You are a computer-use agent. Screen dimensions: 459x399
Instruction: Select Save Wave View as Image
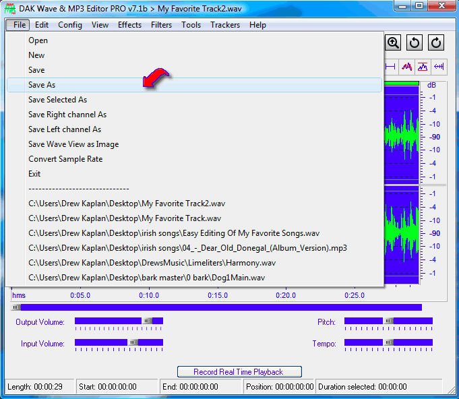194,144
